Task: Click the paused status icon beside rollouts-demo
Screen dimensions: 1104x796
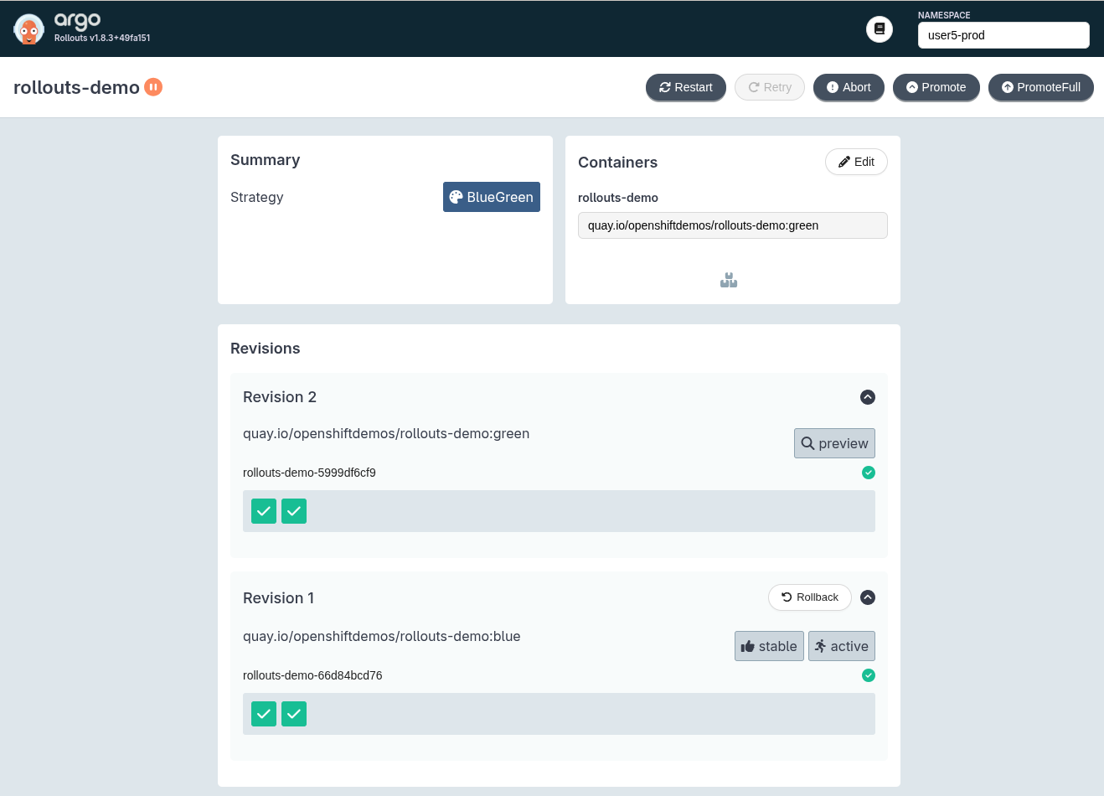Action: pyautogui.click(x=153, y=86)
